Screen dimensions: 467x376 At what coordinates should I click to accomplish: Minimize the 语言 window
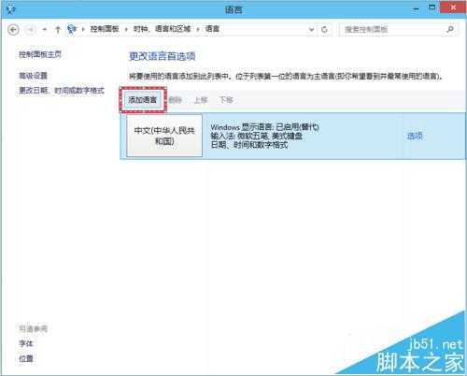pos(416,9)
